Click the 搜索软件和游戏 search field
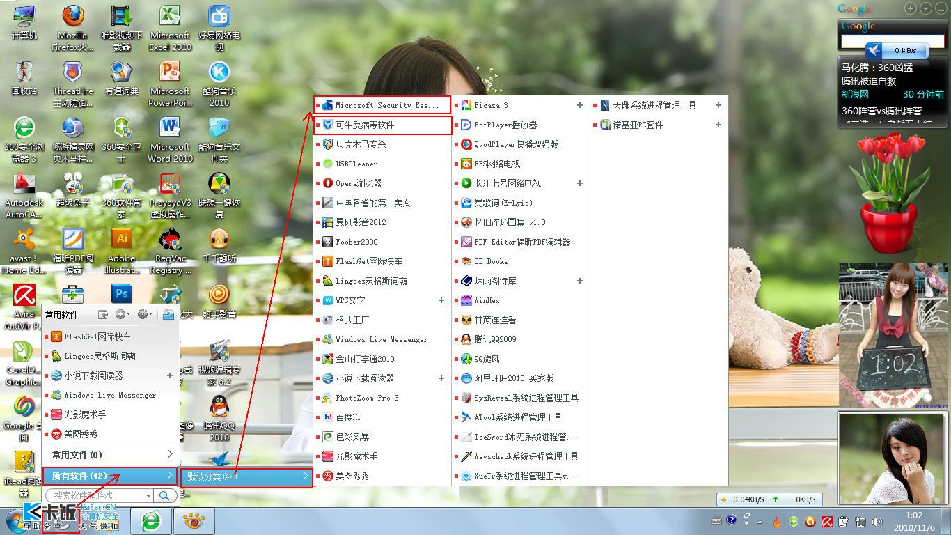The height and width of the screenshot is (535, 951). click(100, 495)
